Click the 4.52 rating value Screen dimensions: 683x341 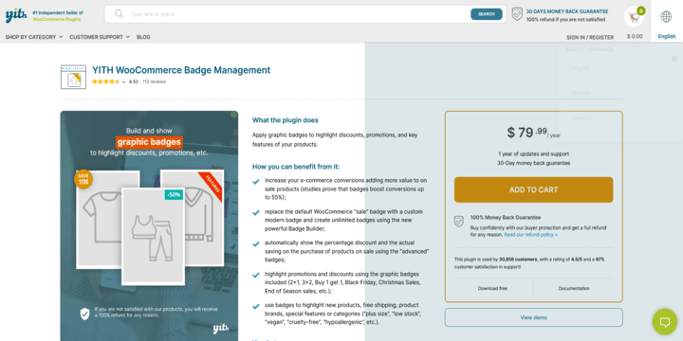(134, 81)
